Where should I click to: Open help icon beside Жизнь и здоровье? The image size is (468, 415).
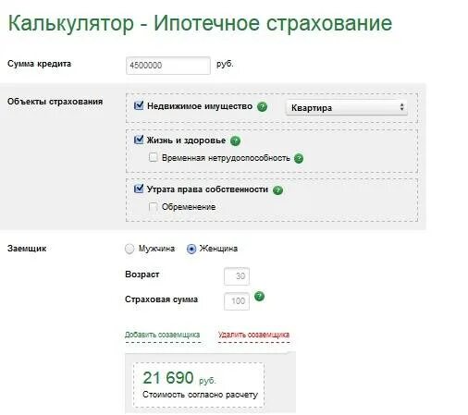pyautogui.click(x=235, y=141)
